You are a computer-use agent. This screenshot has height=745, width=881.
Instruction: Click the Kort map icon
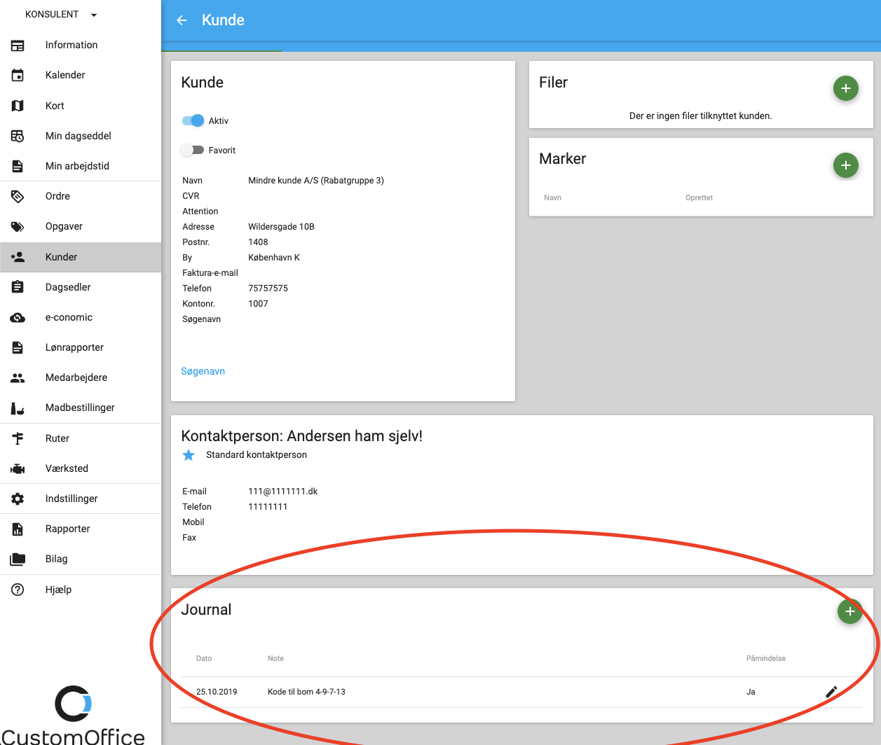pyautogui.click(x=18, y=106)
